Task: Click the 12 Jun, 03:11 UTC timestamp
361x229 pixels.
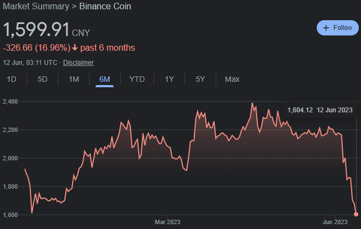Action: 30,63
